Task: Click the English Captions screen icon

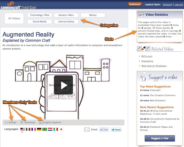Action: click(41, 122)
